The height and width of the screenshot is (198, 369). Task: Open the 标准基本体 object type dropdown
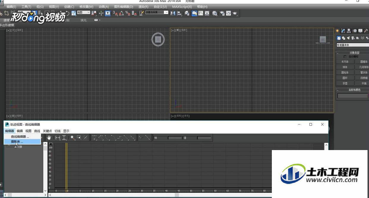(353, 45)
